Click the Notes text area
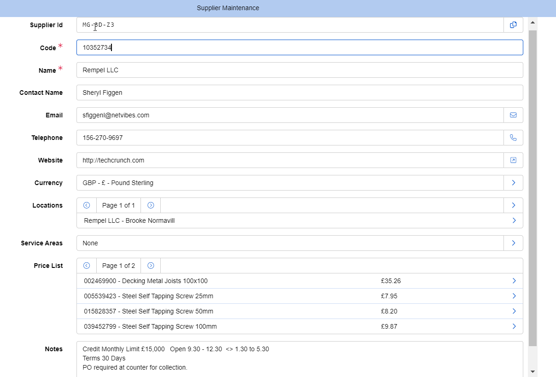 click(300, 359)
